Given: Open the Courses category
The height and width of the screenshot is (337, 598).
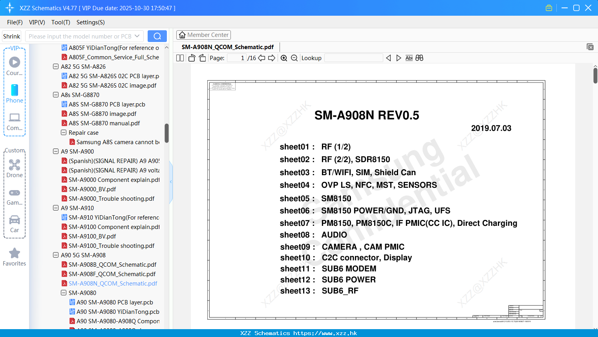Looking at the screenshot, I should pos(15,66).
